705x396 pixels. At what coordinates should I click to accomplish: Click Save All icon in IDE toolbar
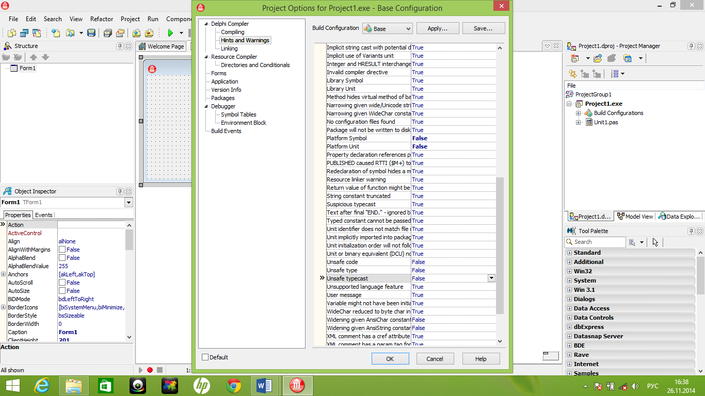[x=108, y=33]
